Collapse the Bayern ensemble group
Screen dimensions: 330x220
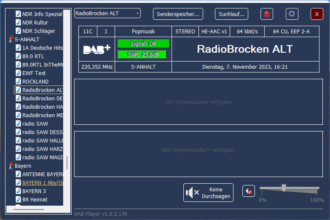click(x=23, y=166)
